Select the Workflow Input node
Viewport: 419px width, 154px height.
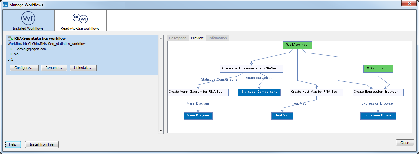tap(297, 45)
